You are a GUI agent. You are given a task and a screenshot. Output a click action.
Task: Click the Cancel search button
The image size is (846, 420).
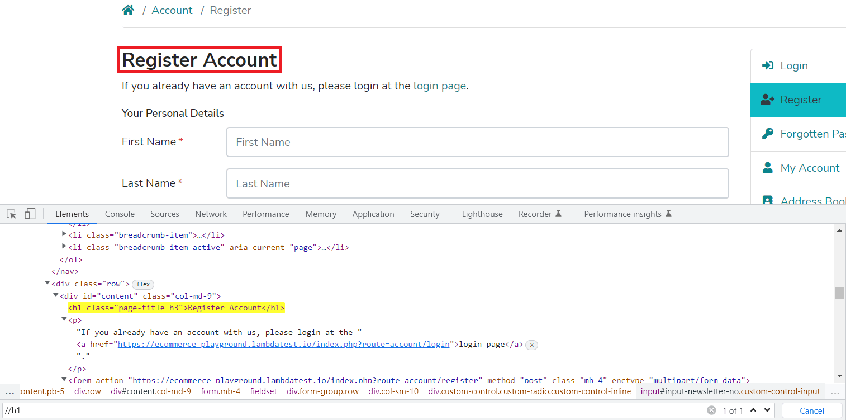click(x=811, y=410)
